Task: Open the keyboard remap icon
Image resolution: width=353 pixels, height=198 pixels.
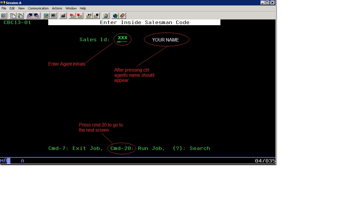Action: pos(63,16)
